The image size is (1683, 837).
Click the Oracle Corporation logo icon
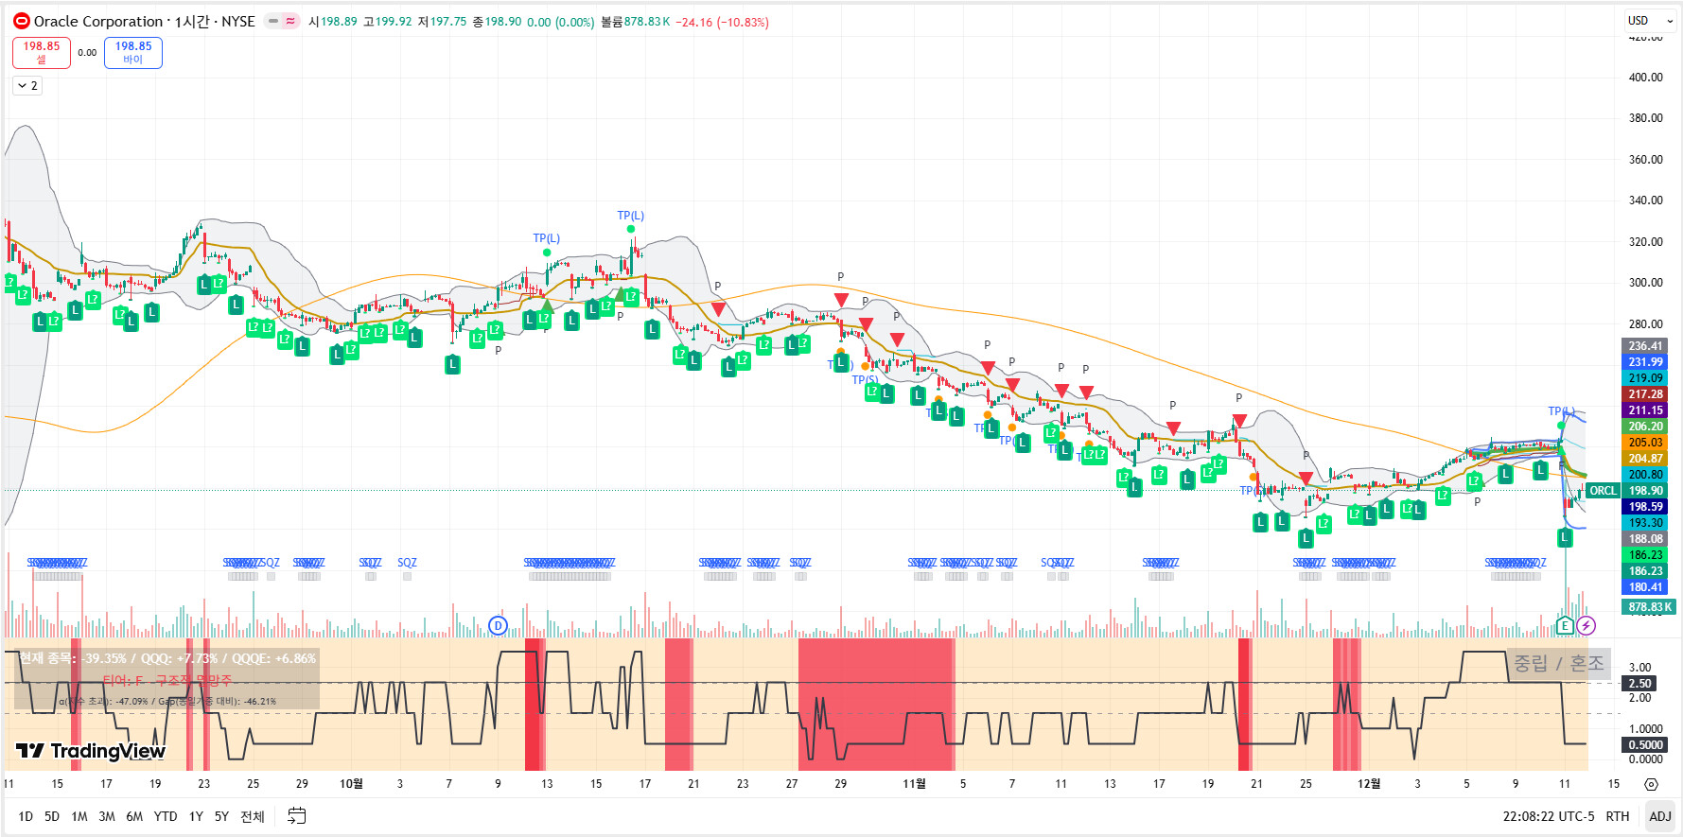(21, 21)
